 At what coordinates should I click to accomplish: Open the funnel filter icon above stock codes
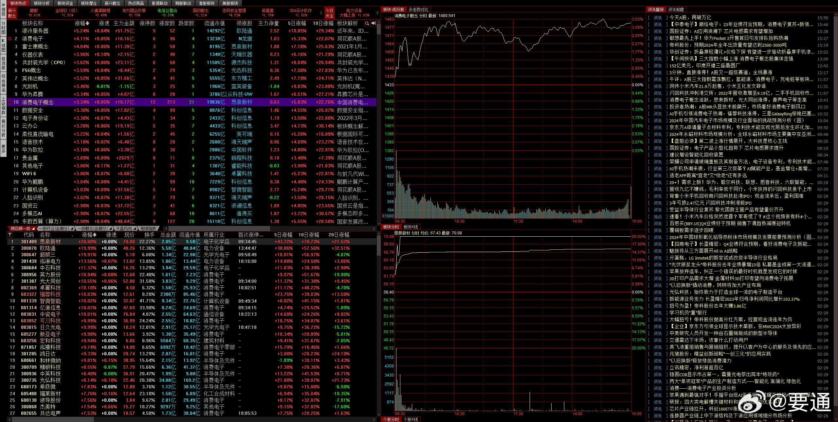10,235
